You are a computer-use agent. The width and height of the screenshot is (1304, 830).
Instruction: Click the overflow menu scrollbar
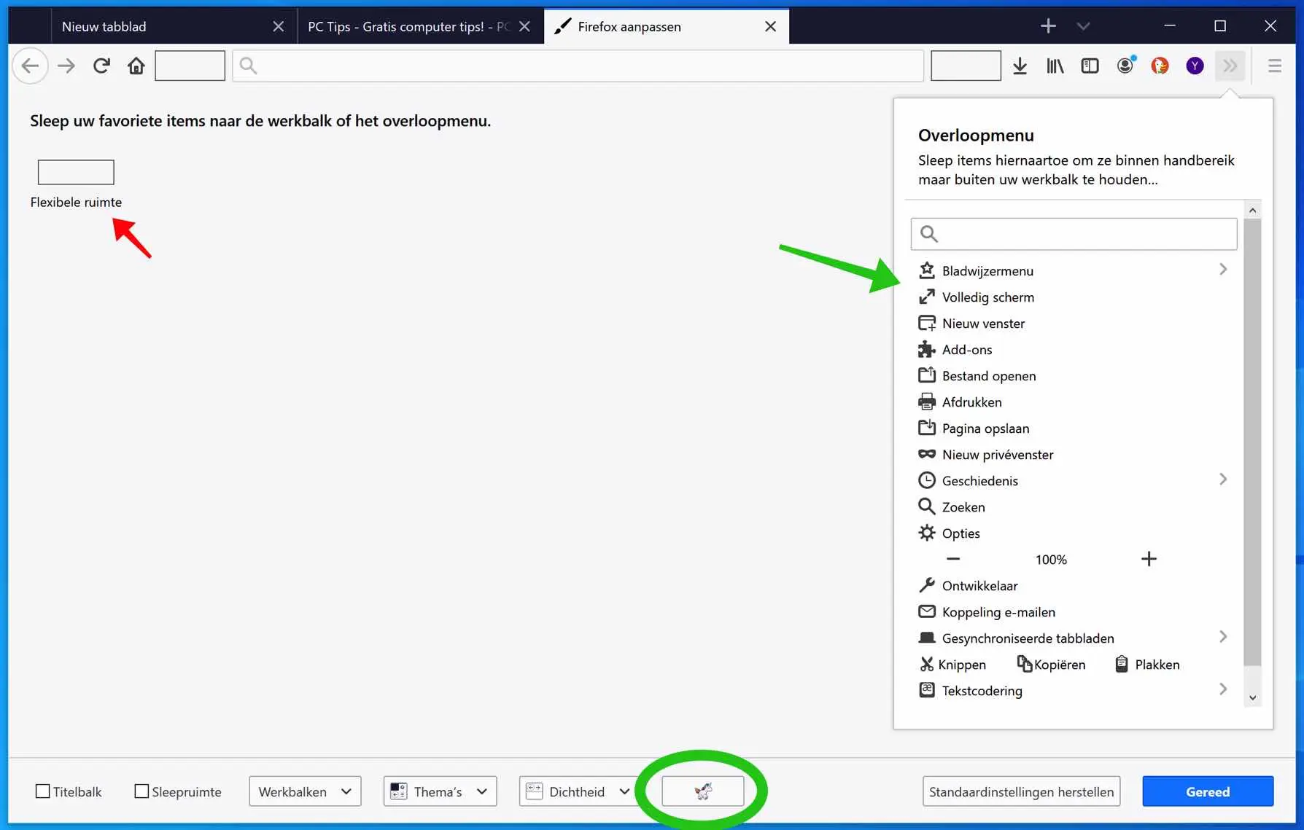(x=1252, y=442)
